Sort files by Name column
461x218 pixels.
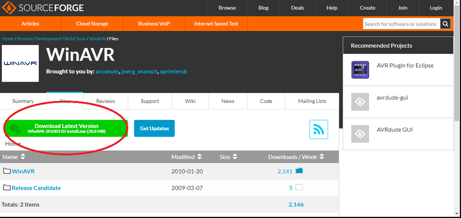[x=14, y=157]
